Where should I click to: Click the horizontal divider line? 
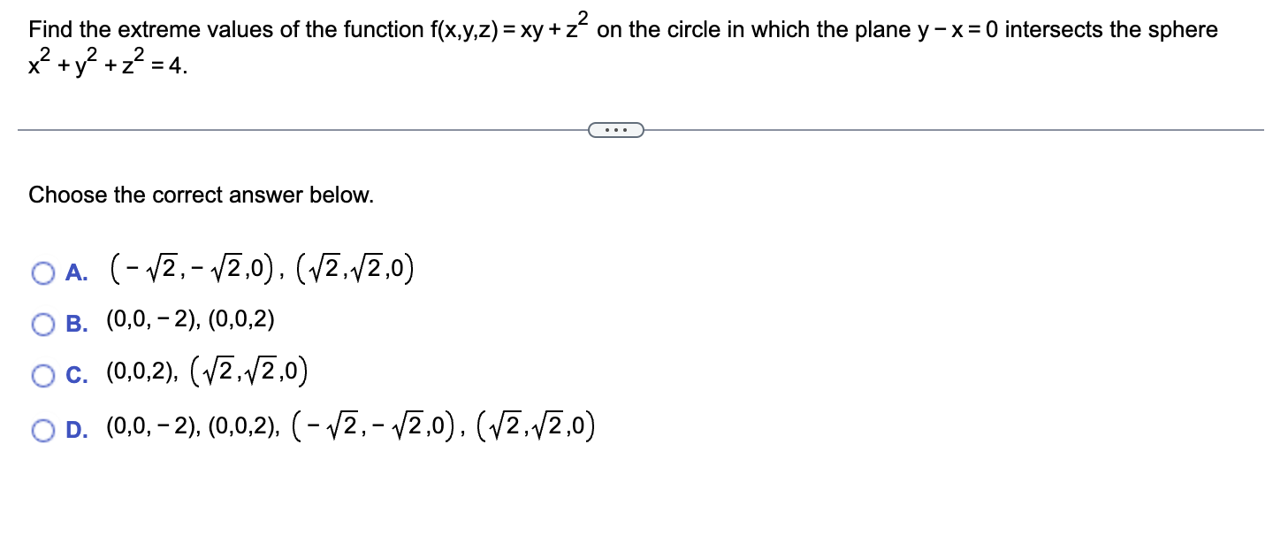coord(309,130)
